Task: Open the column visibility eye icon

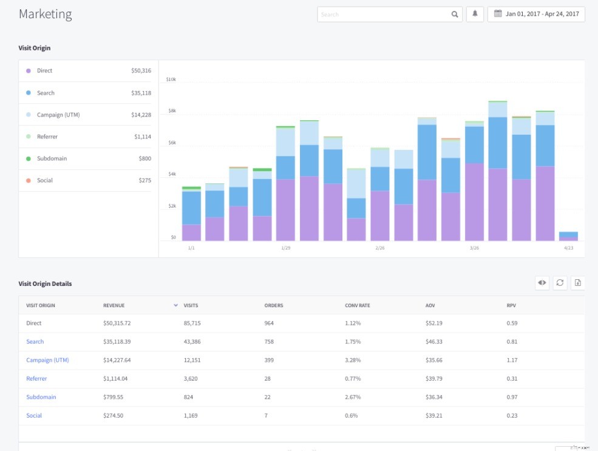Action: pos(542,282)
